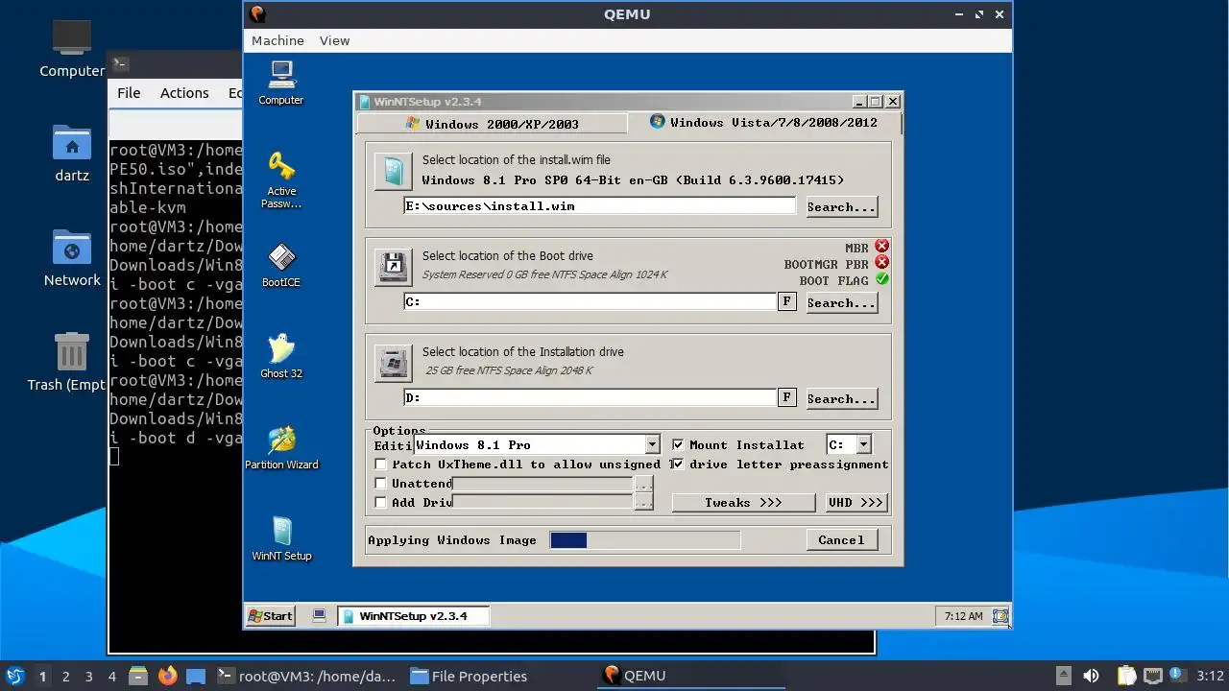Open the host application menu launcher
The height and width of the screenshot is (691, 1229).
[14, 676]
